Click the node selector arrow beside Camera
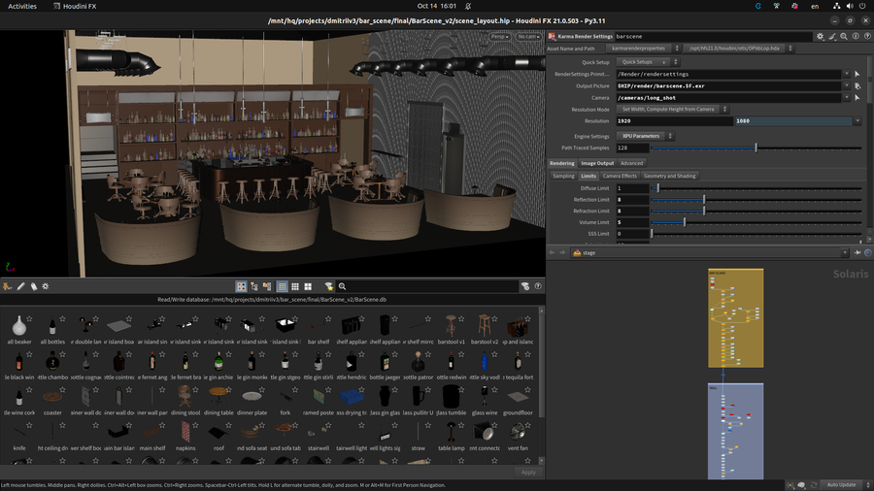The width and height of the screenshot is (874, 491). 857,98
